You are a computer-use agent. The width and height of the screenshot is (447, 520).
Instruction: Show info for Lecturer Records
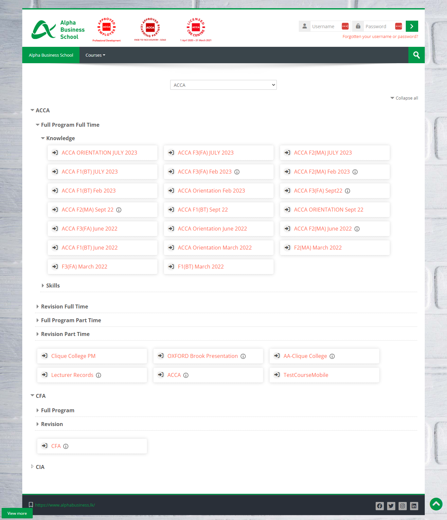click(98, 375)
